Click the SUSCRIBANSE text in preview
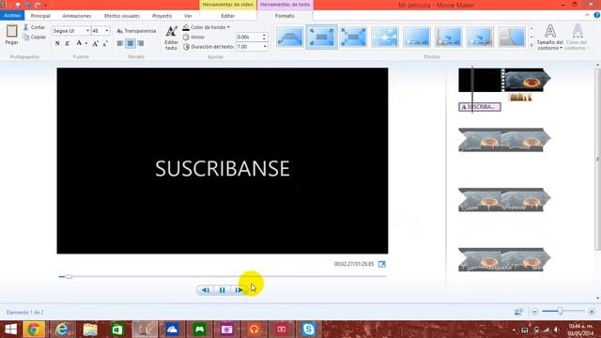 click(x=223, y=169)
